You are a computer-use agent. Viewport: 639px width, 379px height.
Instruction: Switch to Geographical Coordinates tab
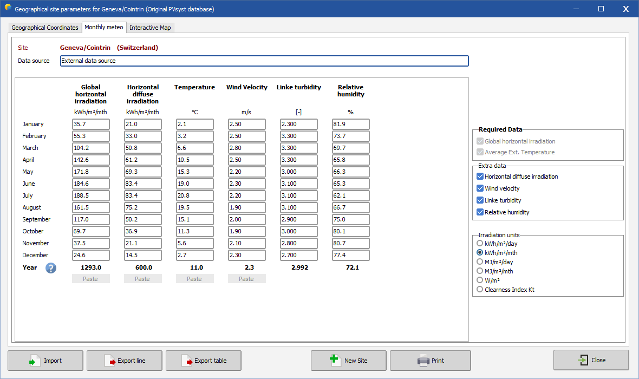(45, 28)
